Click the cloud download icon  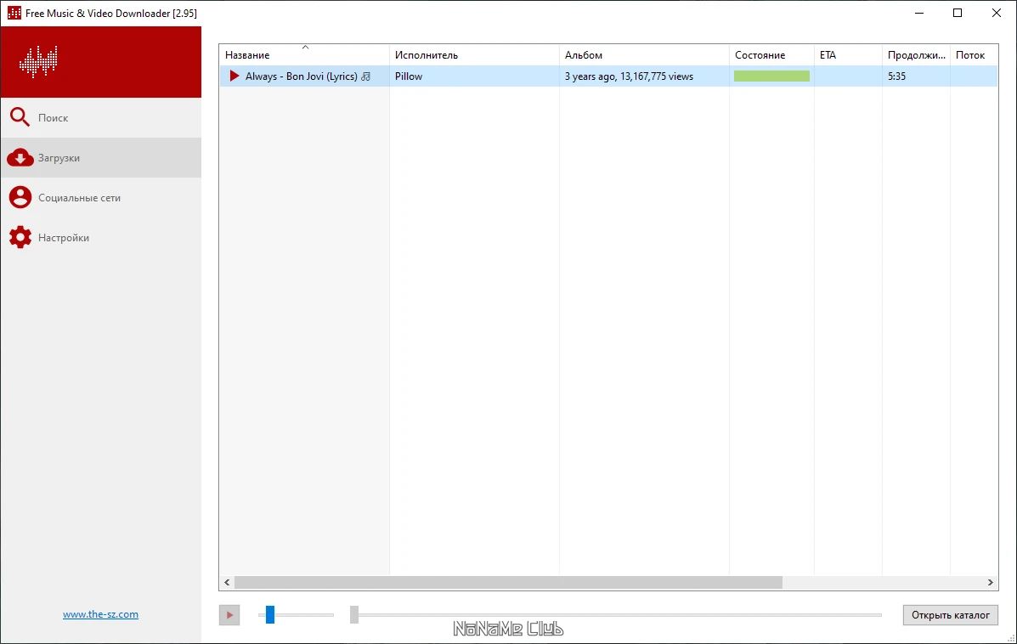[x=20, y=157]
